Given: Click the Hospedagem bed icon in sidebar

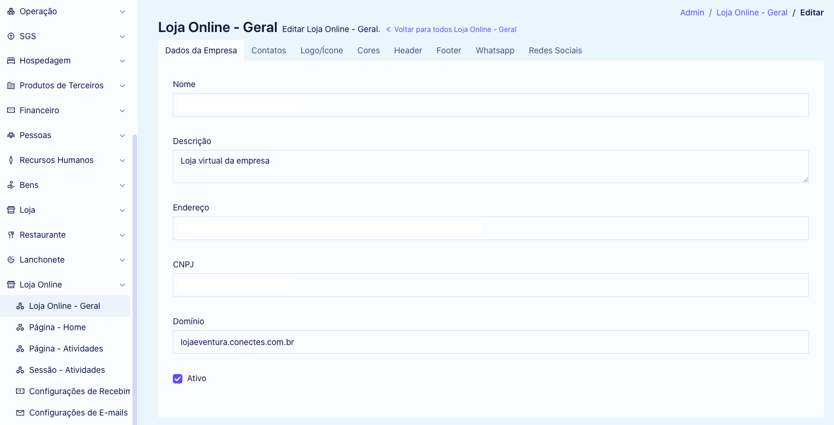Looking at the screenshot, I should tap(11, 60).
